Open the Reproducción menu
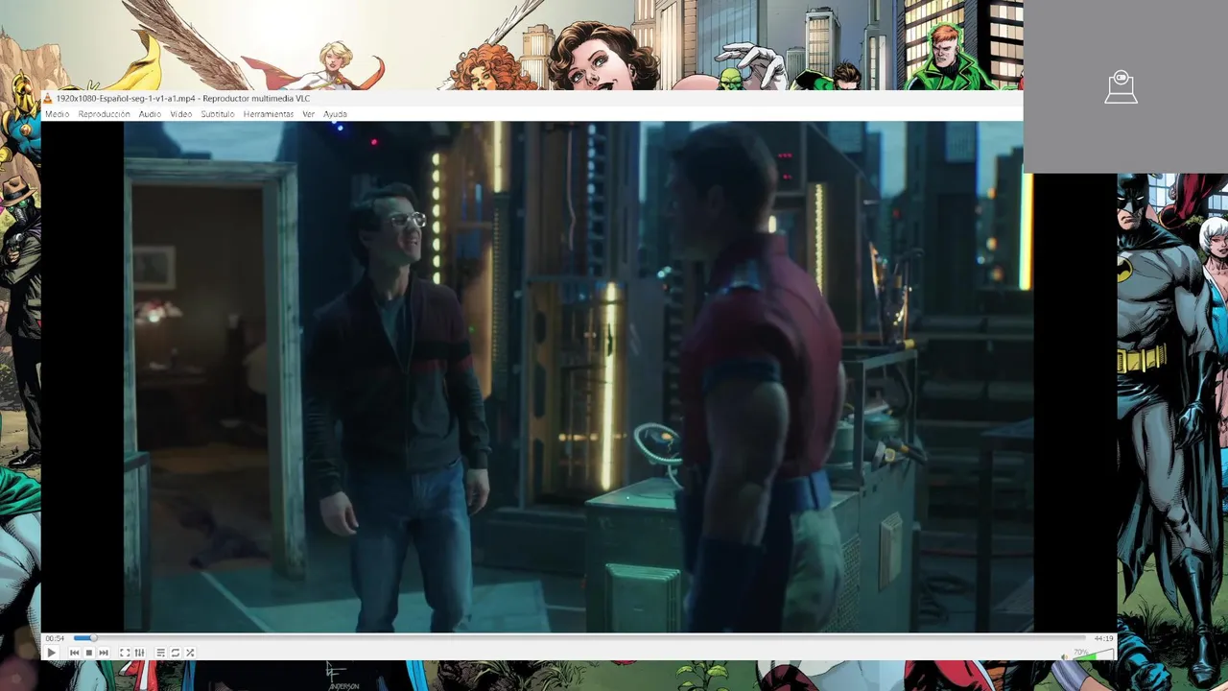 (x=104, y=114)
